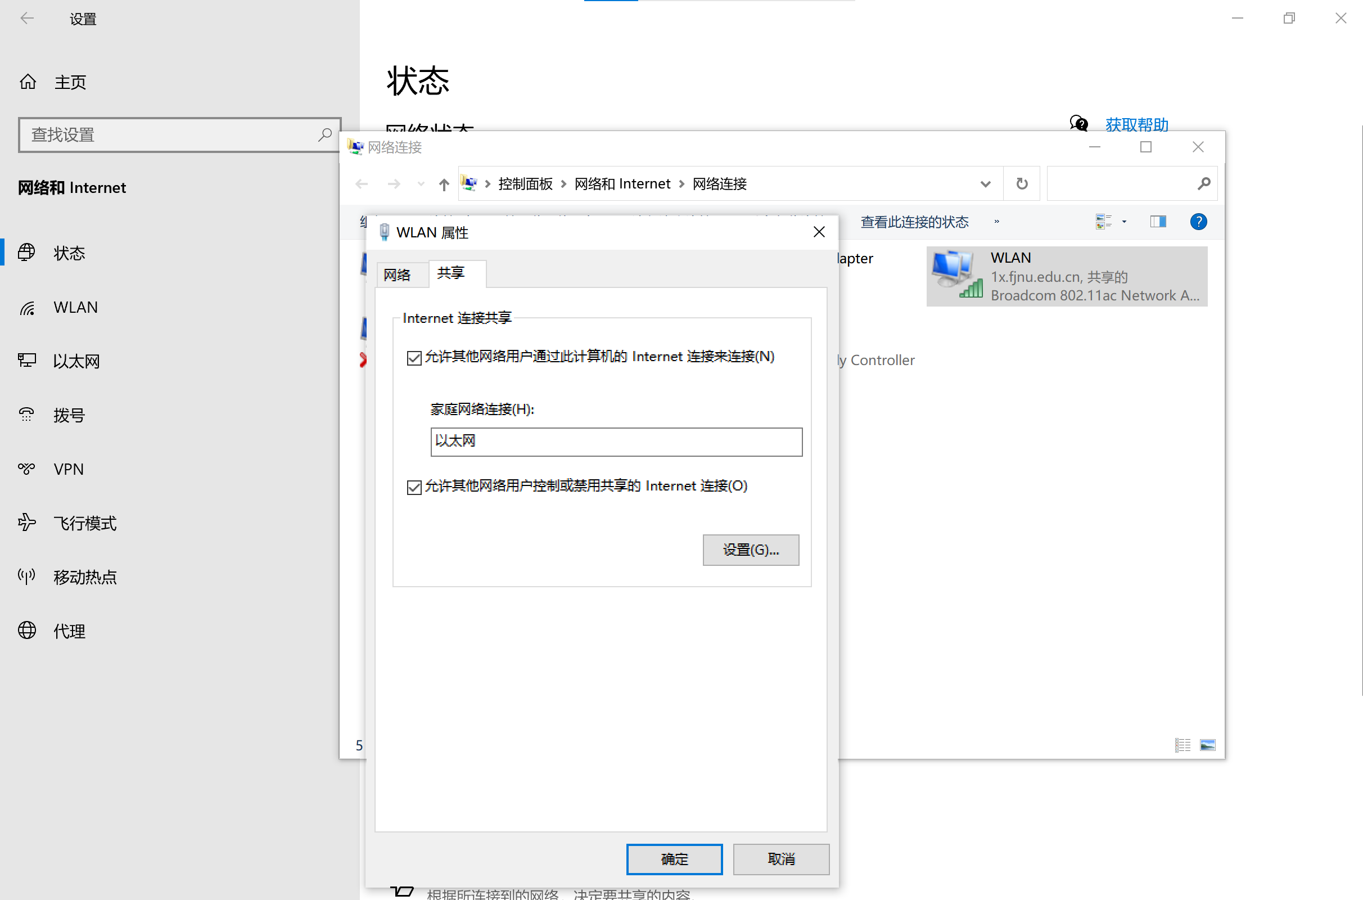
Task: Select the 共享 tab
Action: [x=451, y=273]
